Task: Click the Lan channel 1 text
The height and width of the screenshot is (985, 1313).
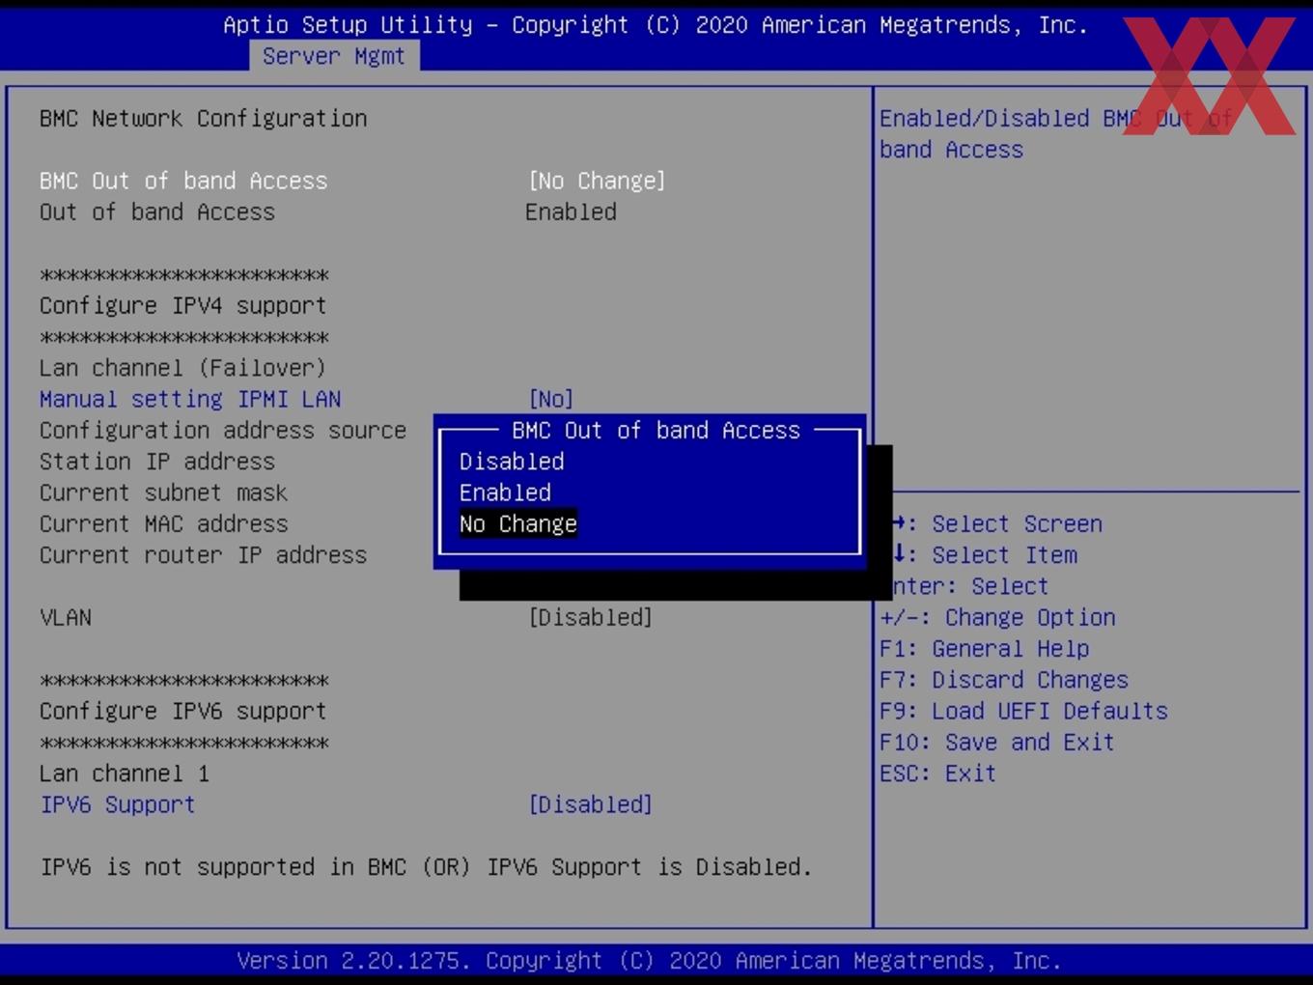Action: coord(125,774)
